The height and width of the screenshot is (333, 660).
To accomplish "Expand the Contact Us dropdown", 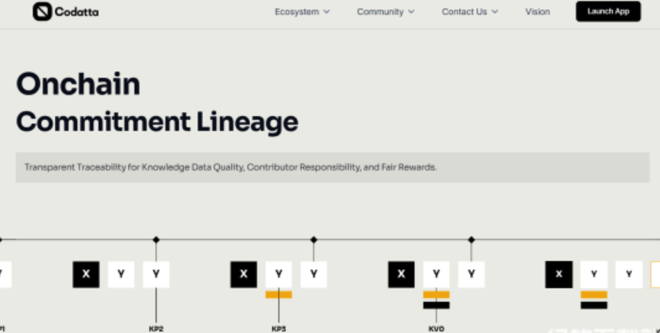I will [469, 12].
